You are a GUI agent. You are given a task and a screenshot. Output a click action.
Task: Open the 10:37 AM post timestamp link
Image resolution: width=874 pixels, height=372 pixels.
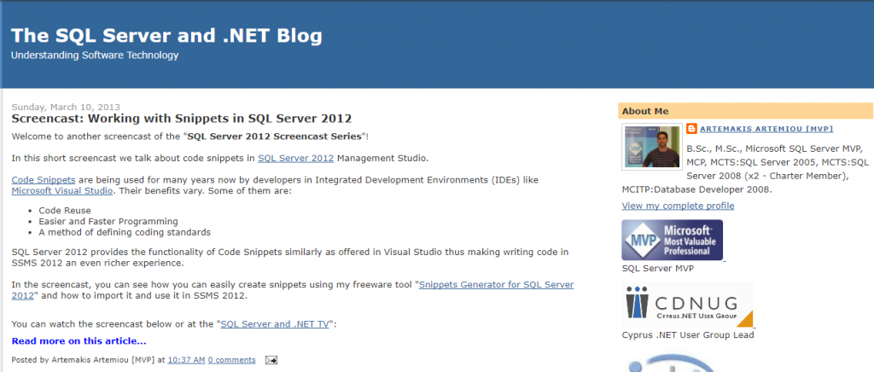click(186, 360)
